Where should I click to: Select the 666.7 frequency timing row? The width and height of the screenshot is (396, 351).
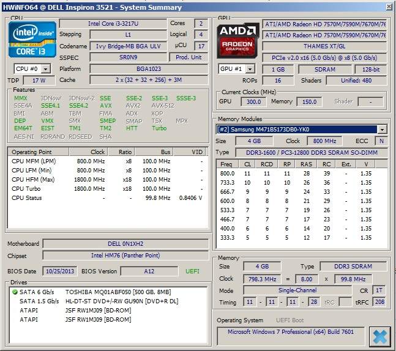pyautogui.click(x=302, y=192)
